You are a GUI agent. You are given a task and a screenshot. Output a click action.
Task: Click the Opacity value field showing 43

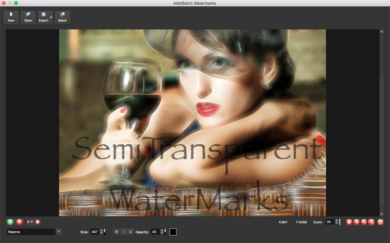pos(155,232)
